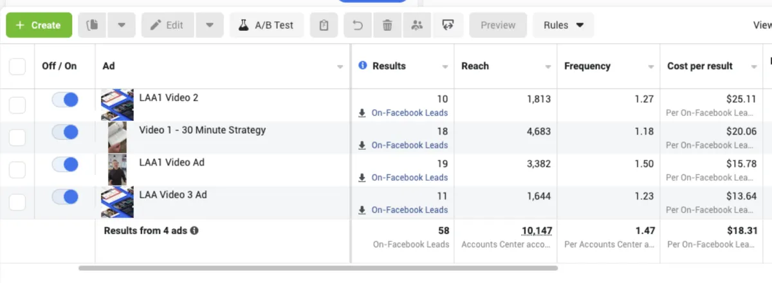Start an A/B Test
Viewport: 772px width, 283px height.
(266, 25)
